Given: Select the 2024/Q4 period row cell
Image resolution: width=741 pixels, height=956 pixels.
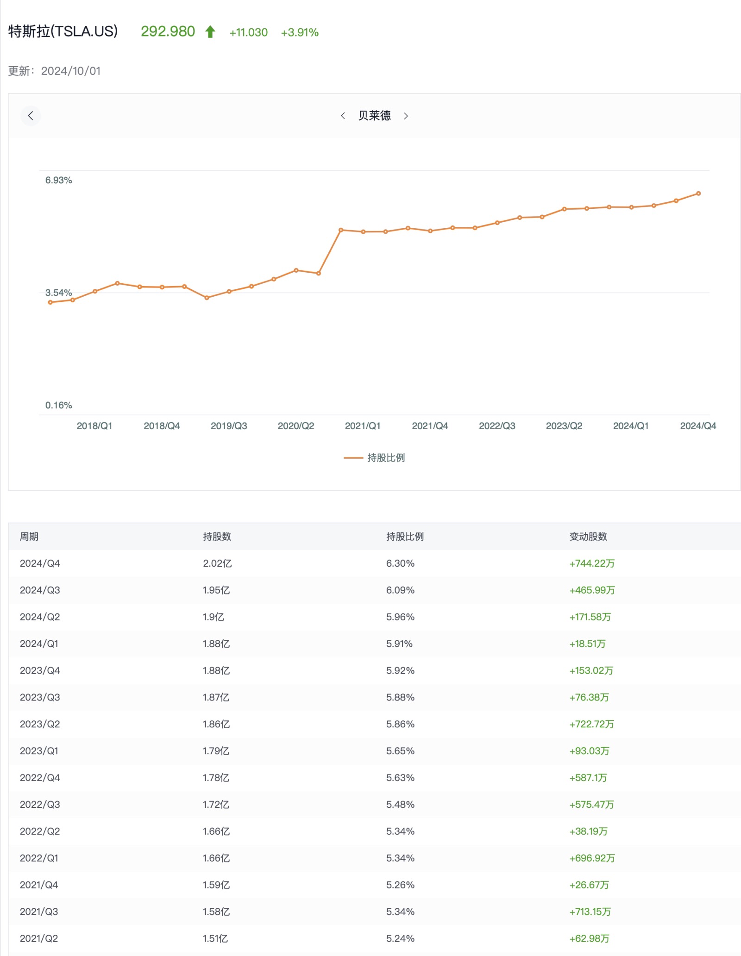Looking at the screenshot, I should coord(40,563).
